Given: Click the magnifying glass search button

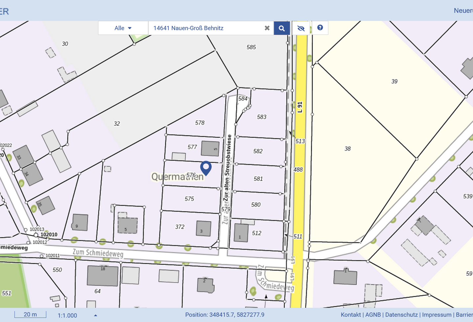Looking at the screenshot, I should click(x=282, y=28).
